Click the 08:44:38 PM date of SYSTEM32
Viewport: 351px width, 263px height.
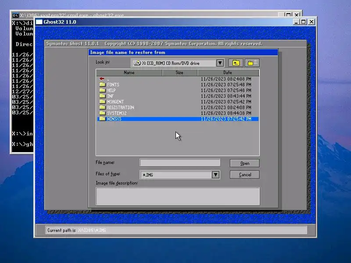[226, 113]
